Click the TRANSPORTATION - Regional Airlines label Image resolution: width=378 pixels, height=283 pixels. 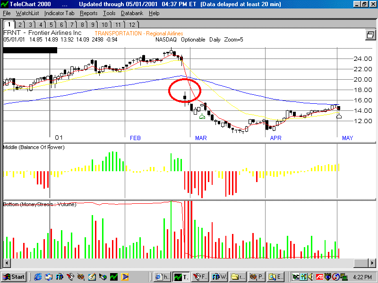(139, 33)
